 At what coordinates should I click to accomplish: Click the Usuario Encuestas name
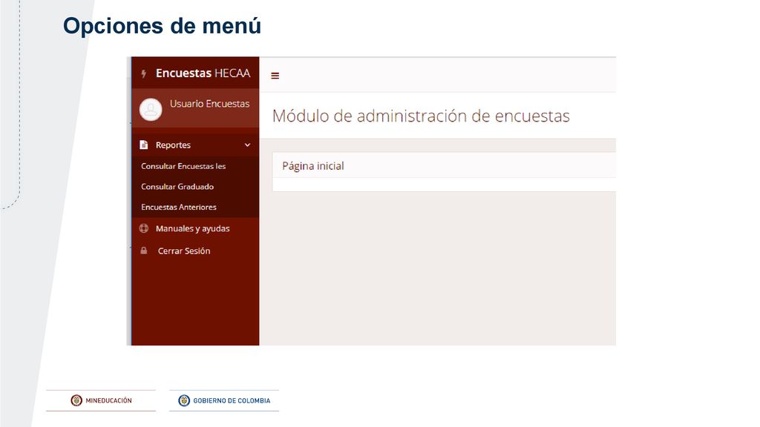click(210, 104)
